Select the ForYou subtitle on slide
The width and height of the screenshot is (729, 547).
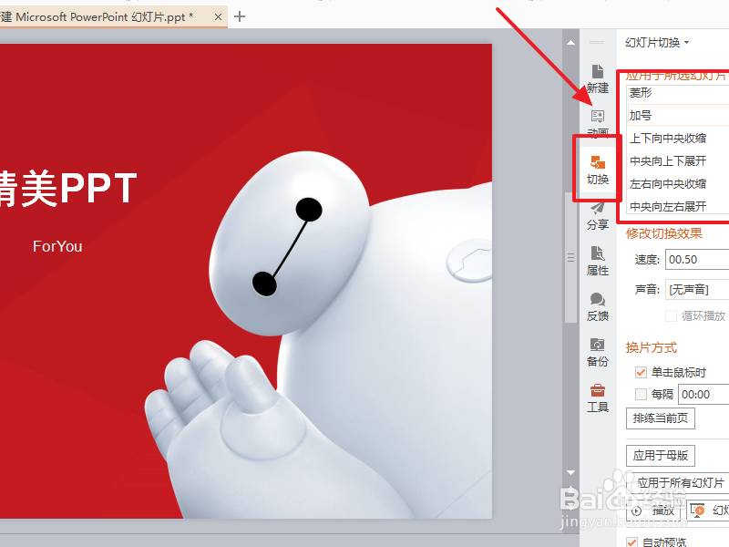pyautogui.click(x=57, y=246)
